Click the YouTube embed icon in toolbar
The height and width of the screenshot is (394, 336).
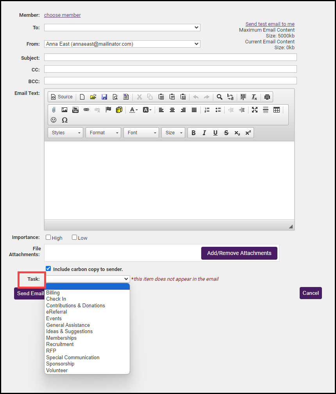click(75, 110)
